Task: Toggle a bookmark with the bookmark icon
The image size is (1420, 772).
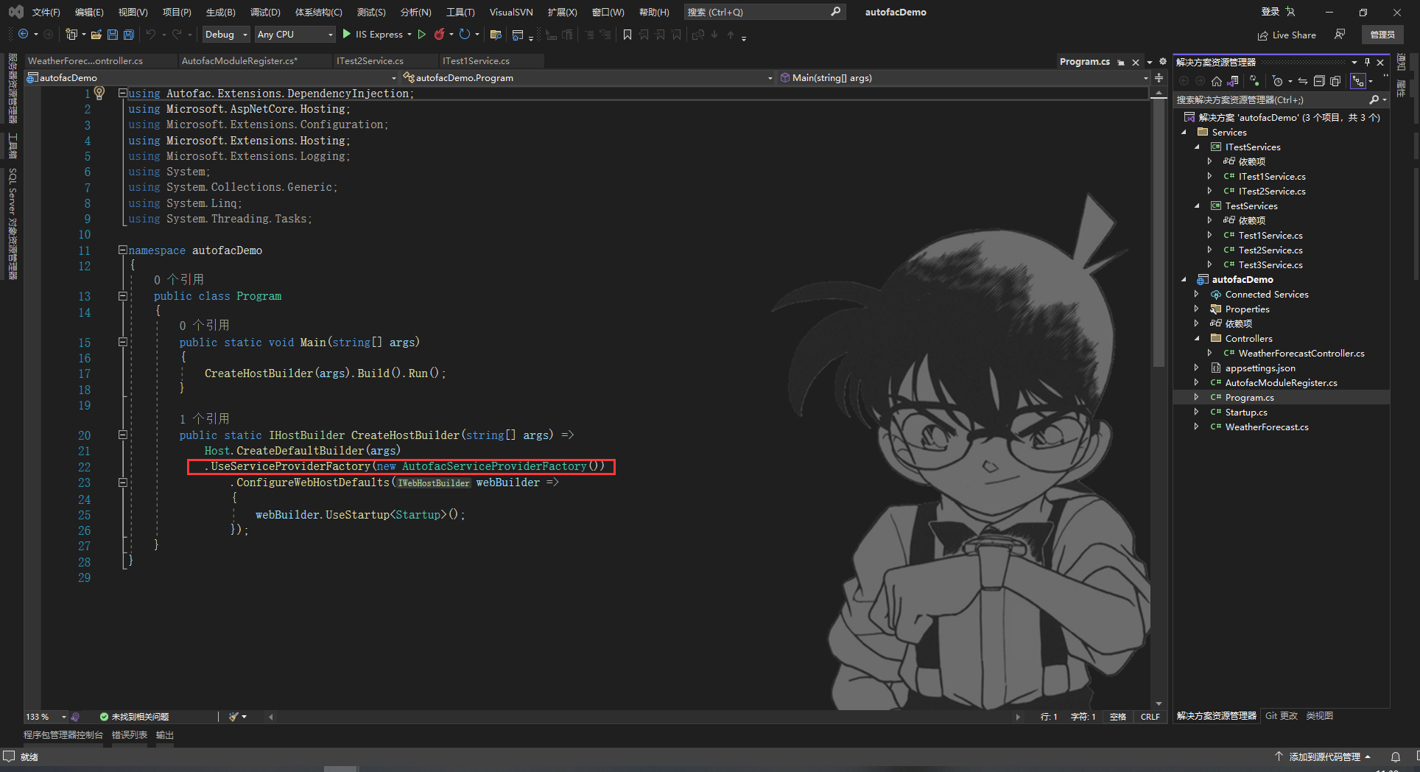Action: pos(628,35)
